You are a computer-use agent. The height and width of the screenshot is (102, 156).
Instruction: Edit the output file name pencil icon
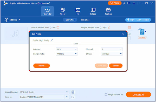point(109,27)
